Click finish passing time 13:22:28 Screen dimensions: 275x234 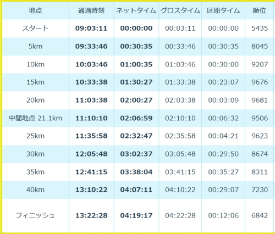click(x=91, y=215)
